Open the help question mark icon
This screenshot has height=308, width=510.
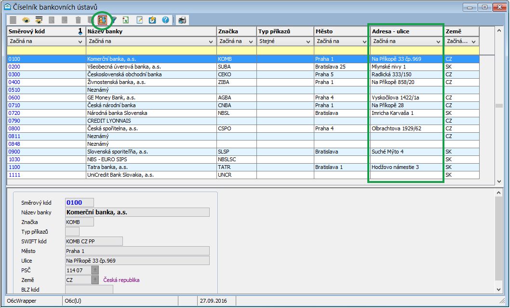click(165, 20)
